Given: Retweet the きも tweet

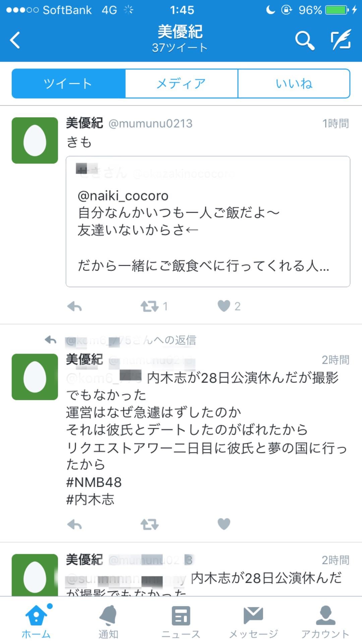Looking at the screenshot, I should click(149, 306).
